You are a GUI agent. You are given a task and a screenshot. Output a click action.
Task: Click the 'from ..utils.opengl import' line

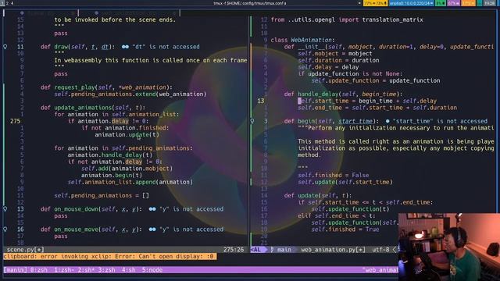tap(347, 20)
